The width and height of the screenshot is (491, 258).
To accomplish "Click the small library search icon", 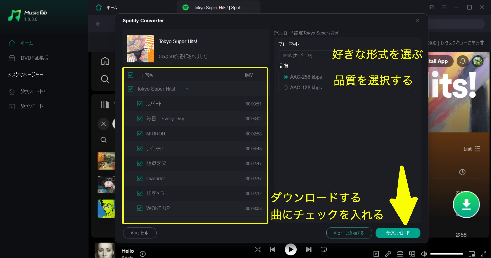I will [x=103, y=140].
